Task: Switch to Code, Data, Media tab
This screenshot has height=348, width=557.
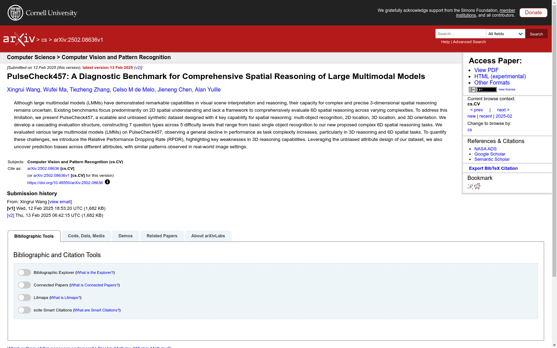Action: (86, 236)
